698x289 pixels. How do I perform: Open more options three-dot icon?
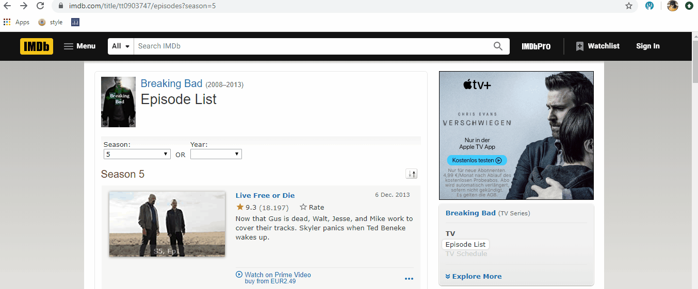point(409,279)
